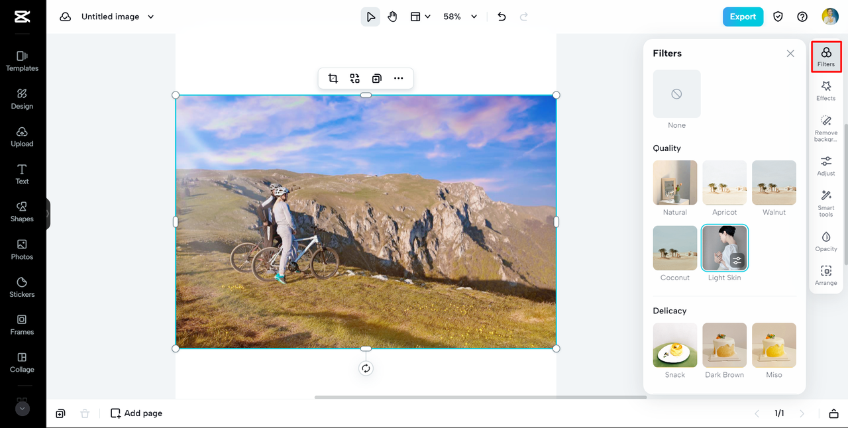Click the replace image toolbar icon

[x=355, y=78]
